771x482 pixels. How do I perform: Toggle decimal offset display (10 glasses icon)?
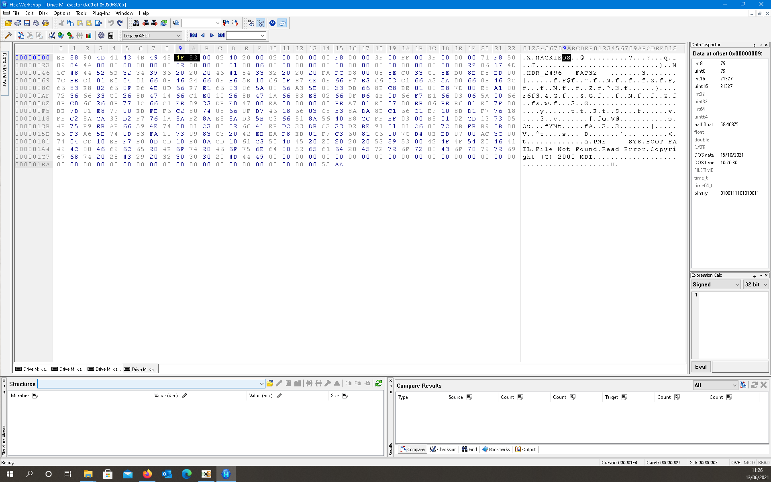[x=251, y=23]
